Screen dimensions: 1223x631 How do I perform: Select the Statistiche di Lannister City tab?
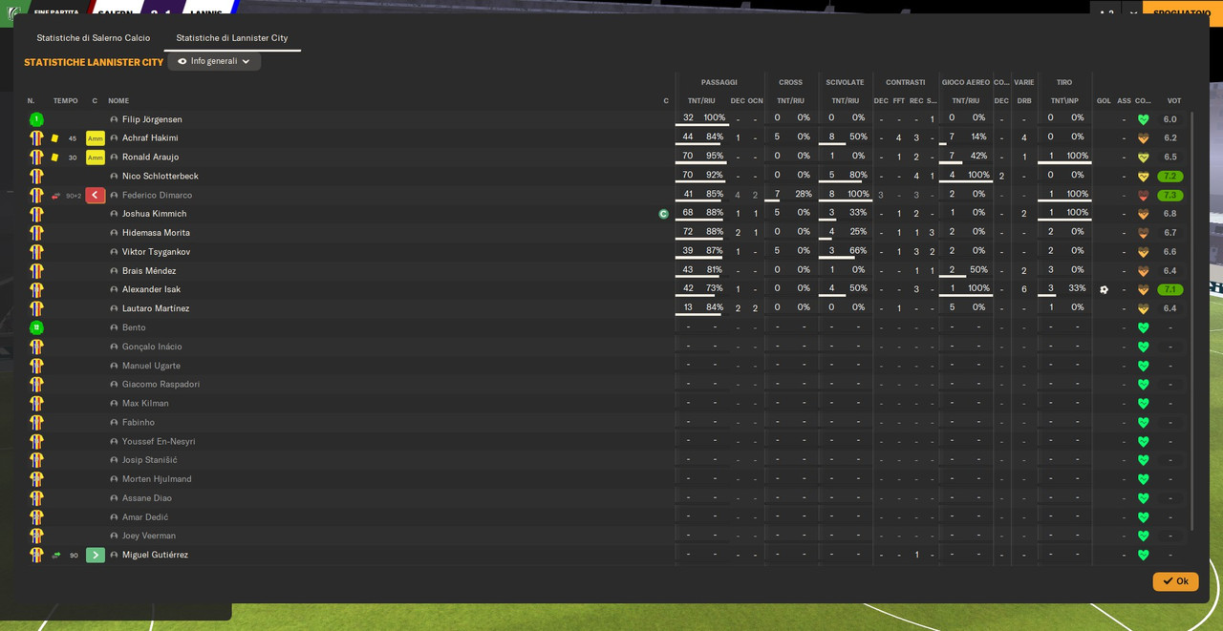coord(232,38)
